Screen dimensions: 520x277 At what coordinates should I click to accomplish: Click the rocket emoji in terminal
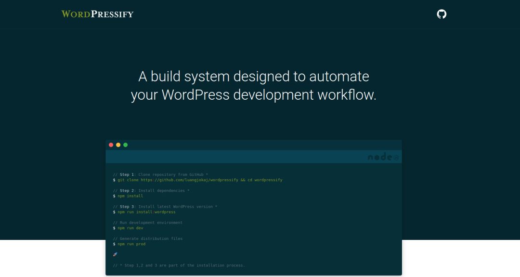(115, 254)
